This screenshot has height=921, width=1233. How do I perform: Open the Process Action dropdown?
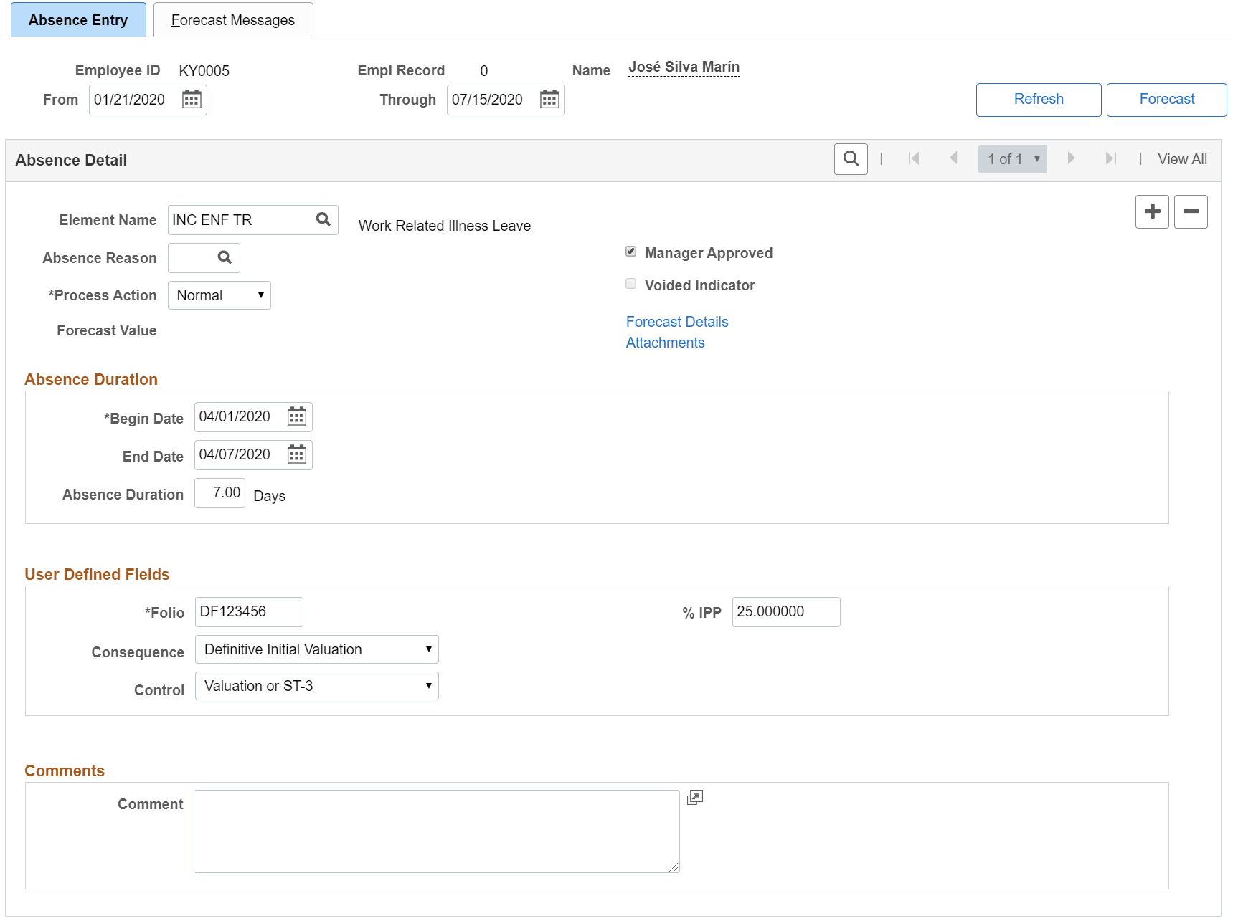pyautogui.click(x=219, y=295)
